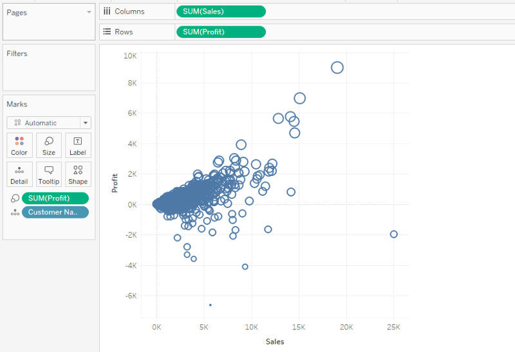
Task: Select SUM(Sales) pill on Columns shelf
Action: pos(220,12)
